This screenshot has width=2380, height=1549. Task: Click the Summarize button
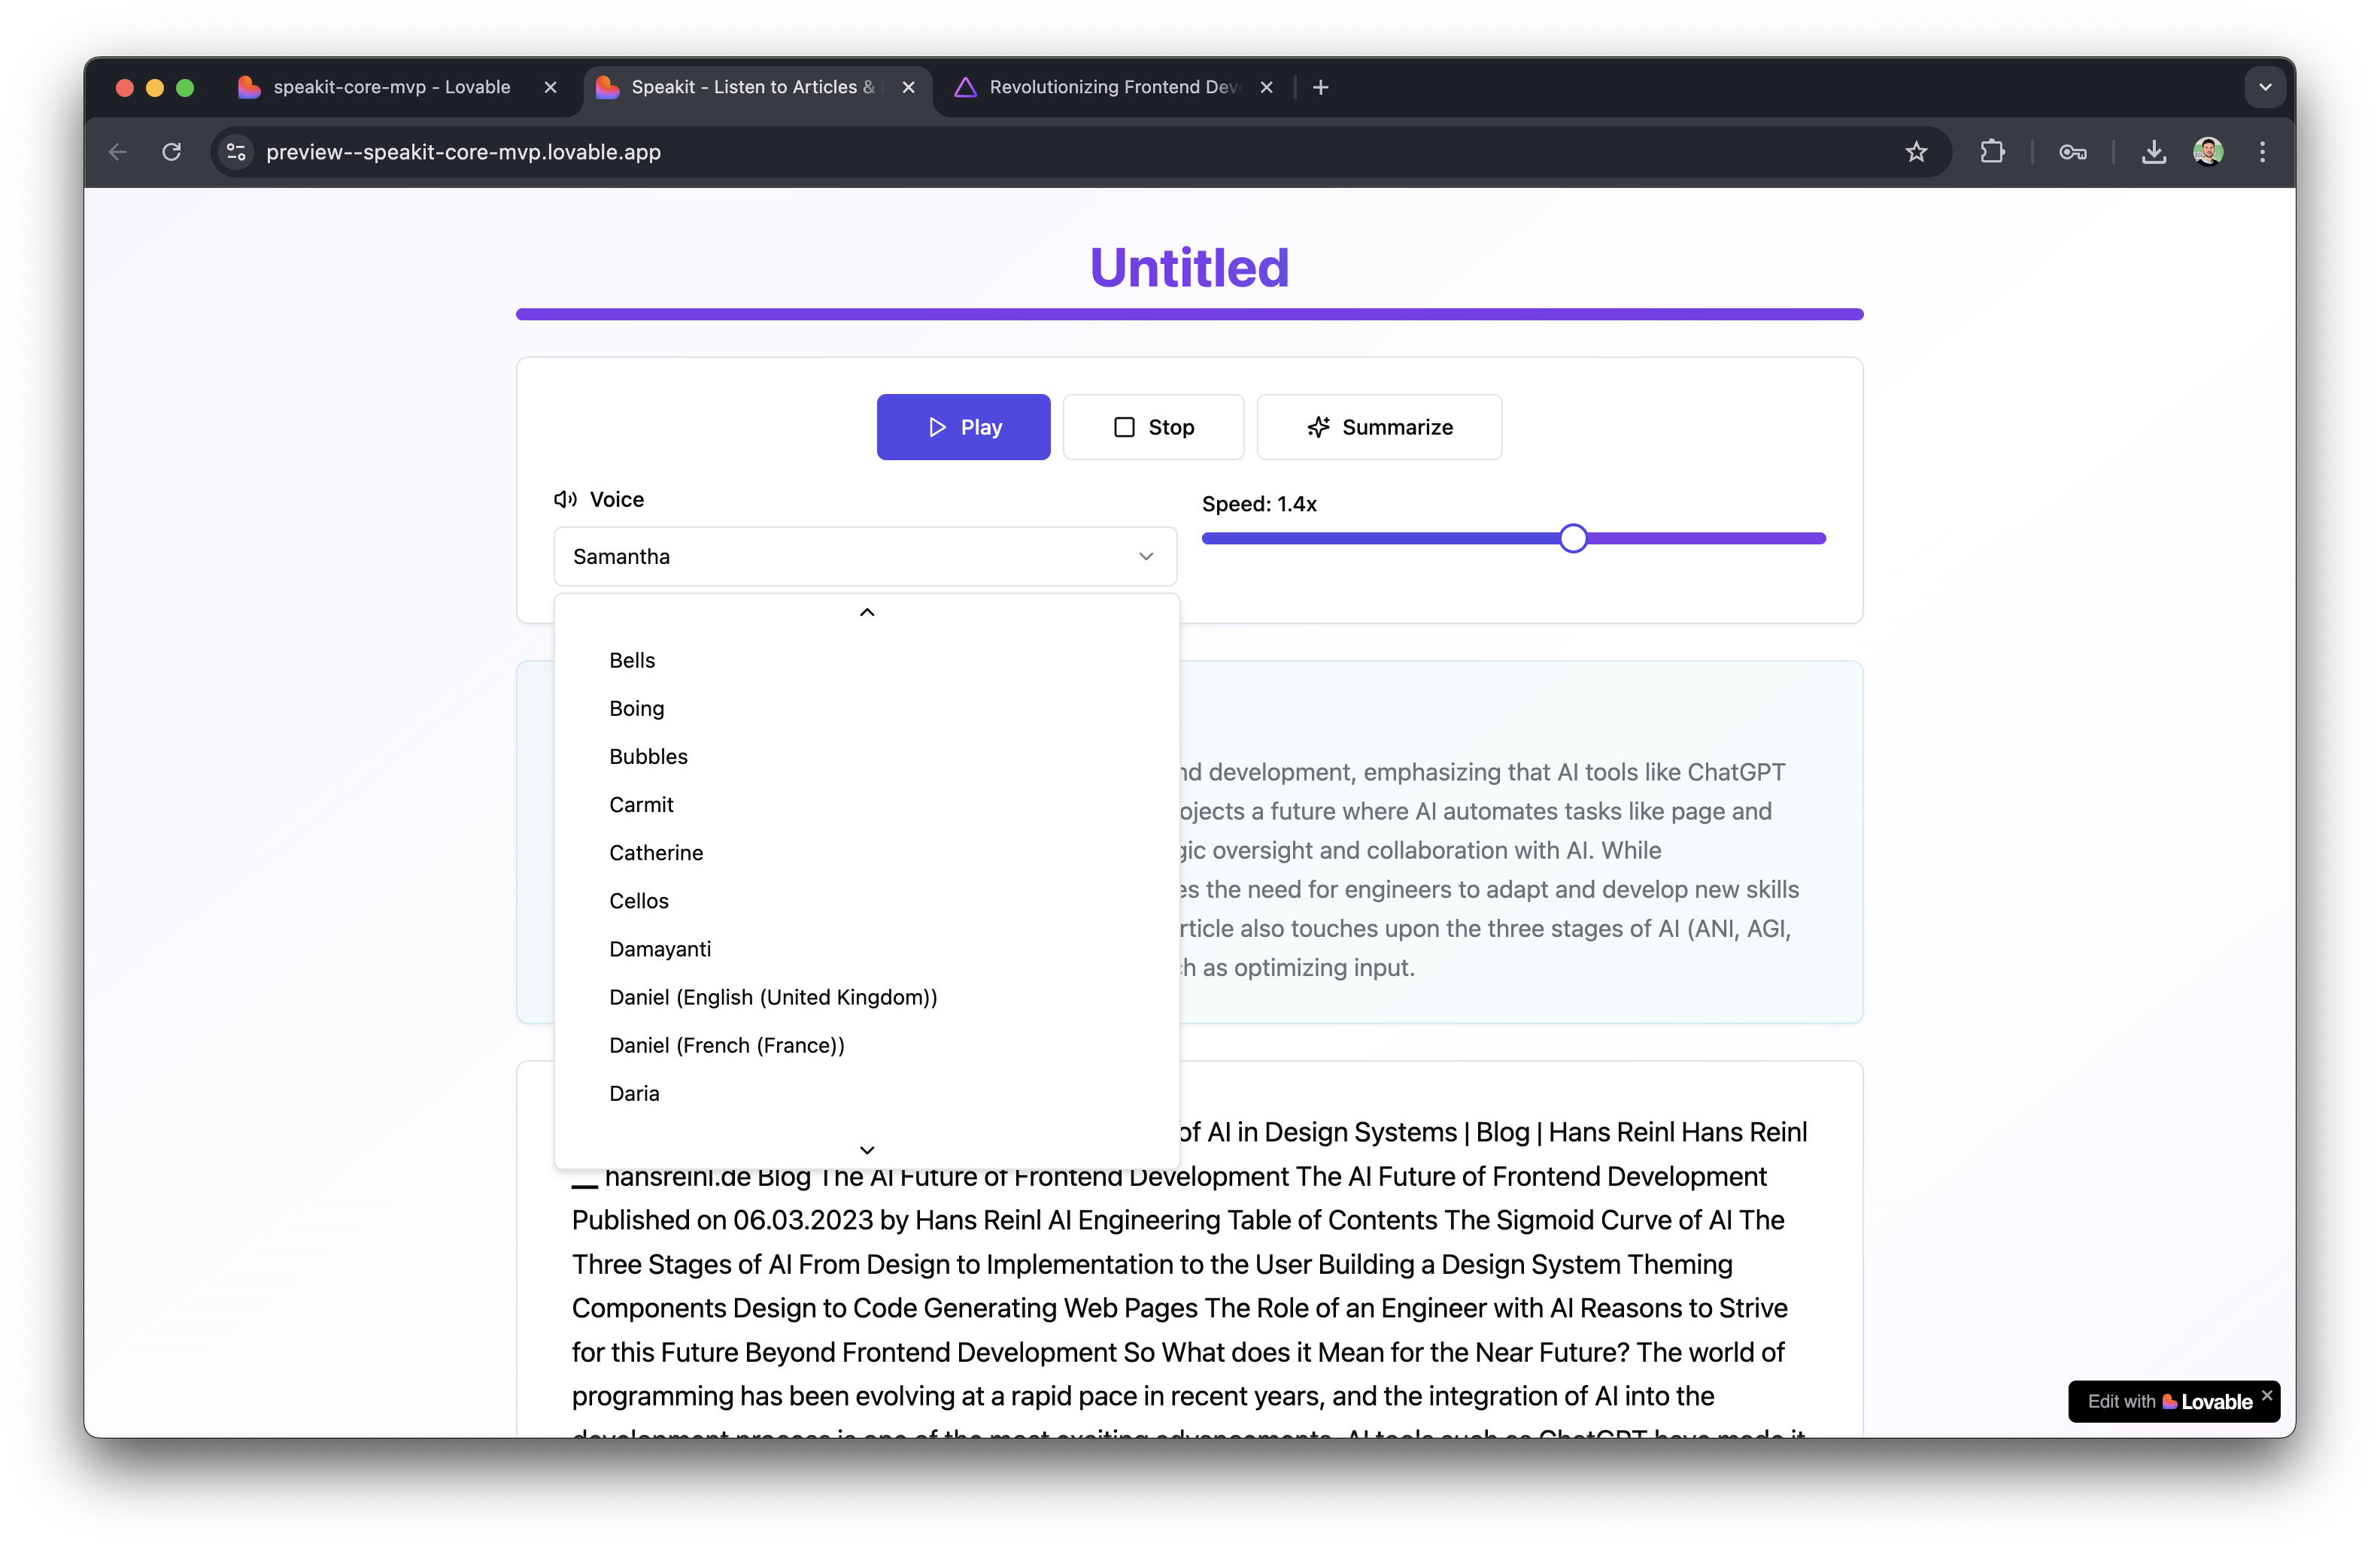pyautogui.click(x=1379, y=426)
